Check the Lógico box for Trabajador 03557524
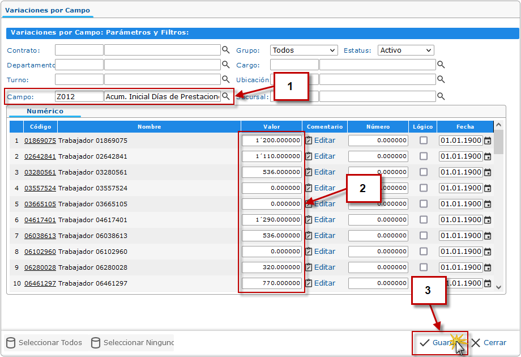This screenshot has width=521, height=357. [424, 188]
